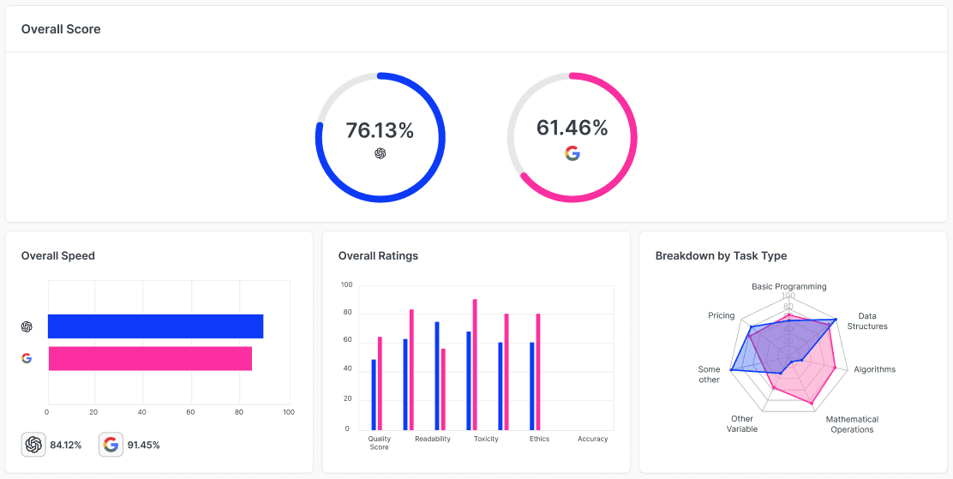Image resolution: width=953 pixels, height=479 pixels.
Task: Click the pink data point at Algorithms
Action: tap(835, 367)
